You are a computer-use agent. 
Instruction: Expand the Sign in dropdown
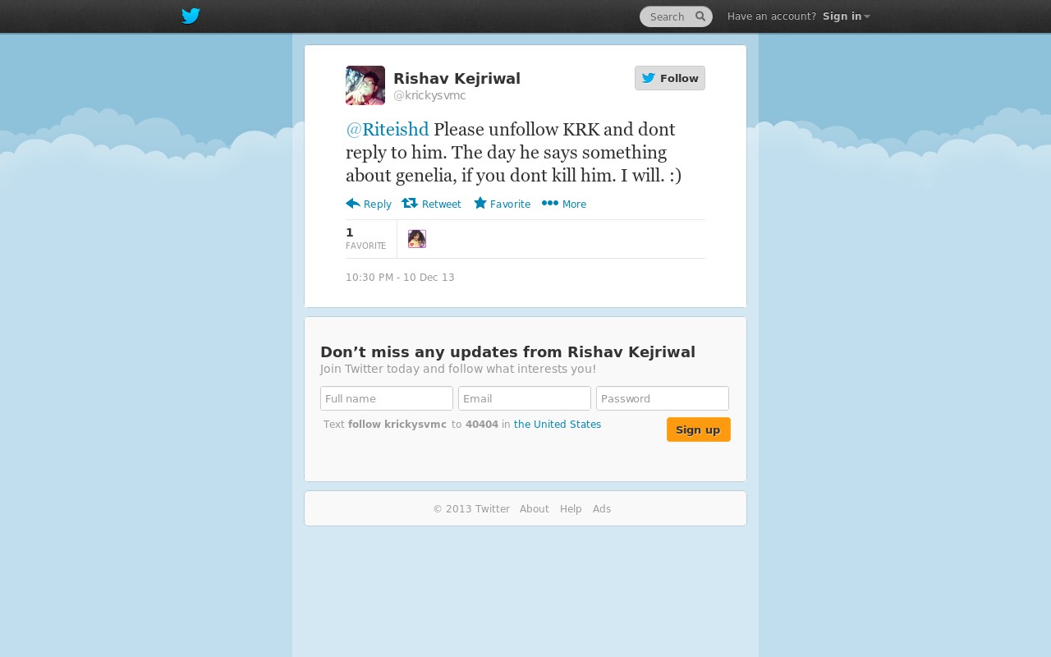click(847, 16)
